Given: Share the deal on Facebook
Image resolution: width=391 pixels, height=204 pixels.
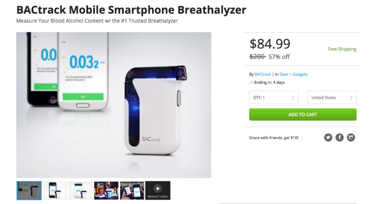Looking at the screenshot, I should click(x=340, y=137).
